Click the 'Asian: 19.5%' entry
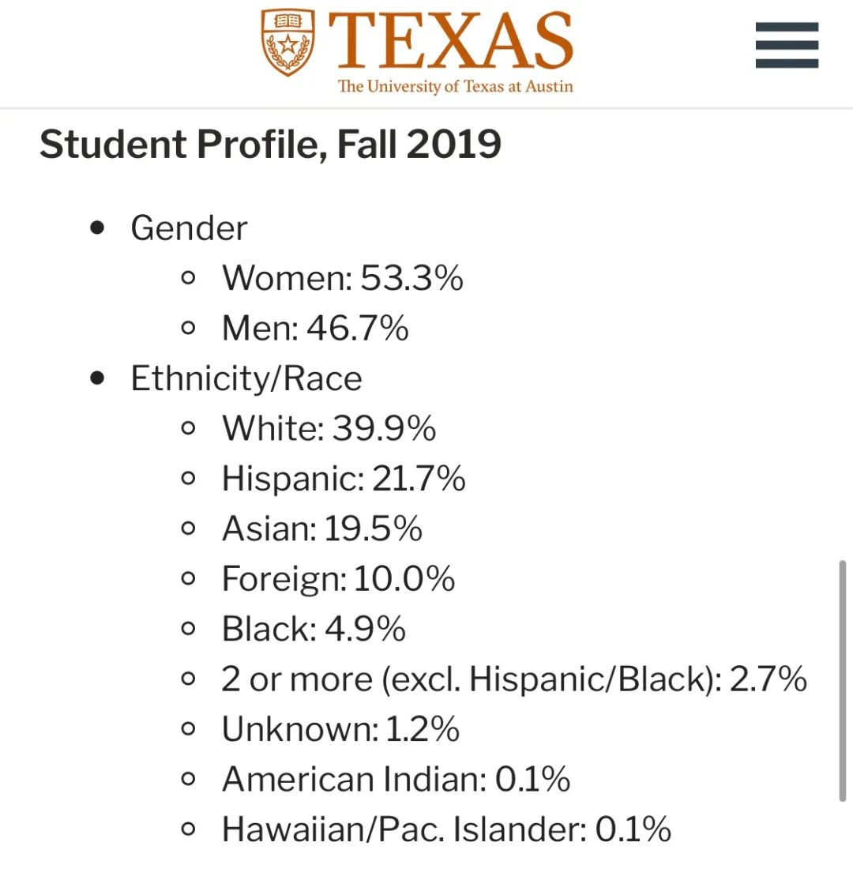Viewport: 853px width, 880px height. pyautogui.click(x=322, y=528)
